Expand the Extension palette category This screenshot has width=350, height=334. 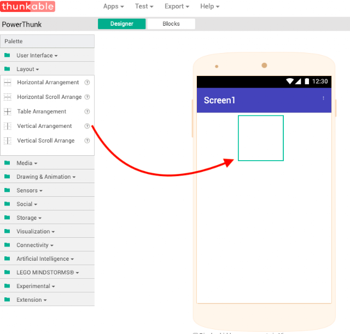tap(47, 300)
